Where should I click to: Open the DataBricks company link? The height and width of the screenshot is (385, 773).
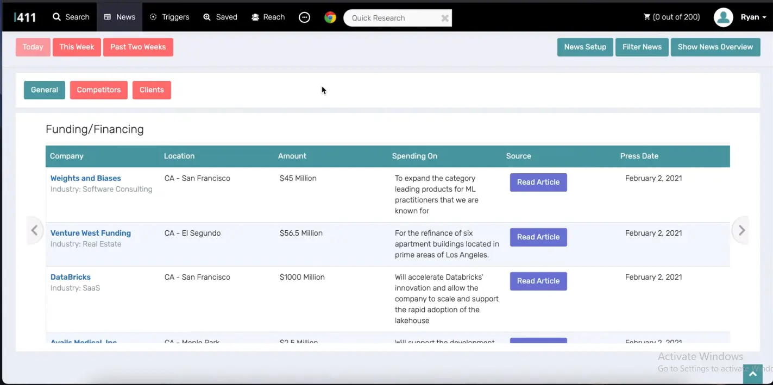point(71,277)
